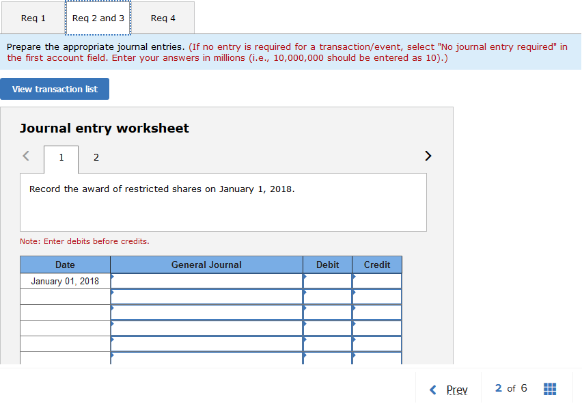Image resolution: width=582 pixels, height=406 pixels.
Task: Switch to the Req 4 tab
Action: click(x=163, y=18)
